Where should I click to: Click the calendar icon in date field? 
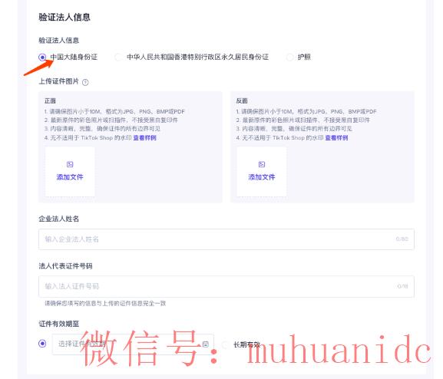pos(206,344)
